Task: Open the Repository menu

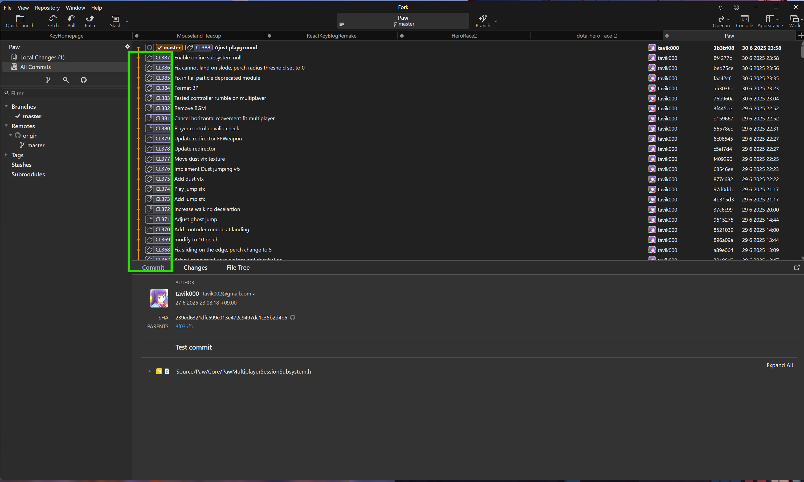Action: click(47, 7)
